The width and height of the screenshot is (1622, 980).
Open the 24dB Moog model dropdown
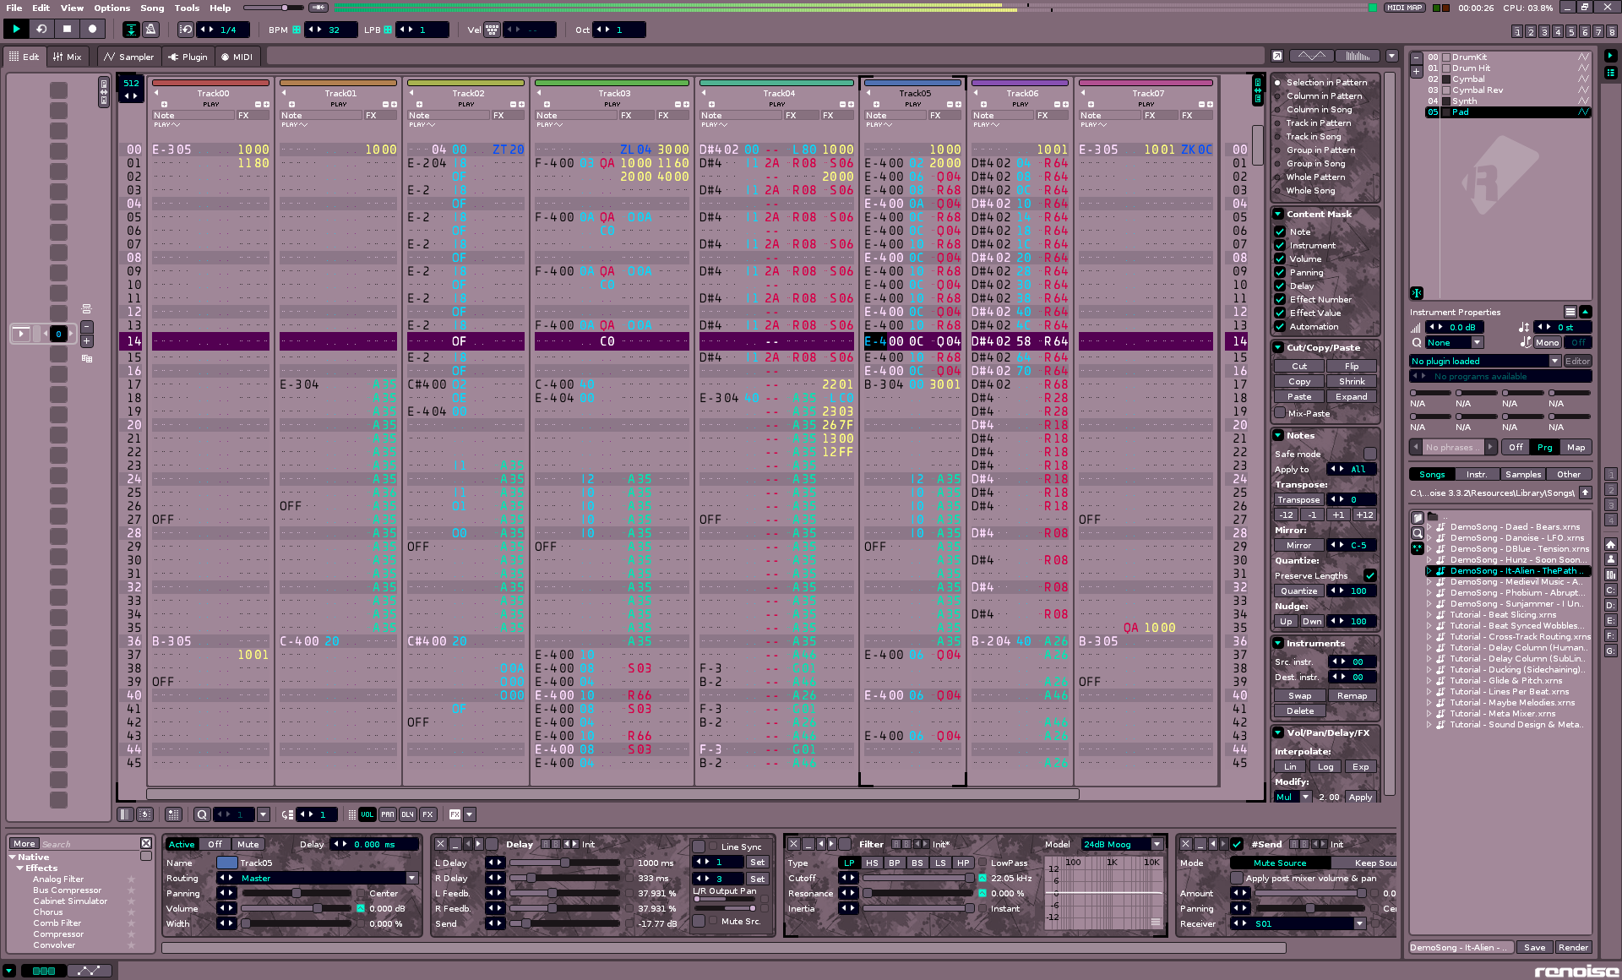pos(1157,844)
